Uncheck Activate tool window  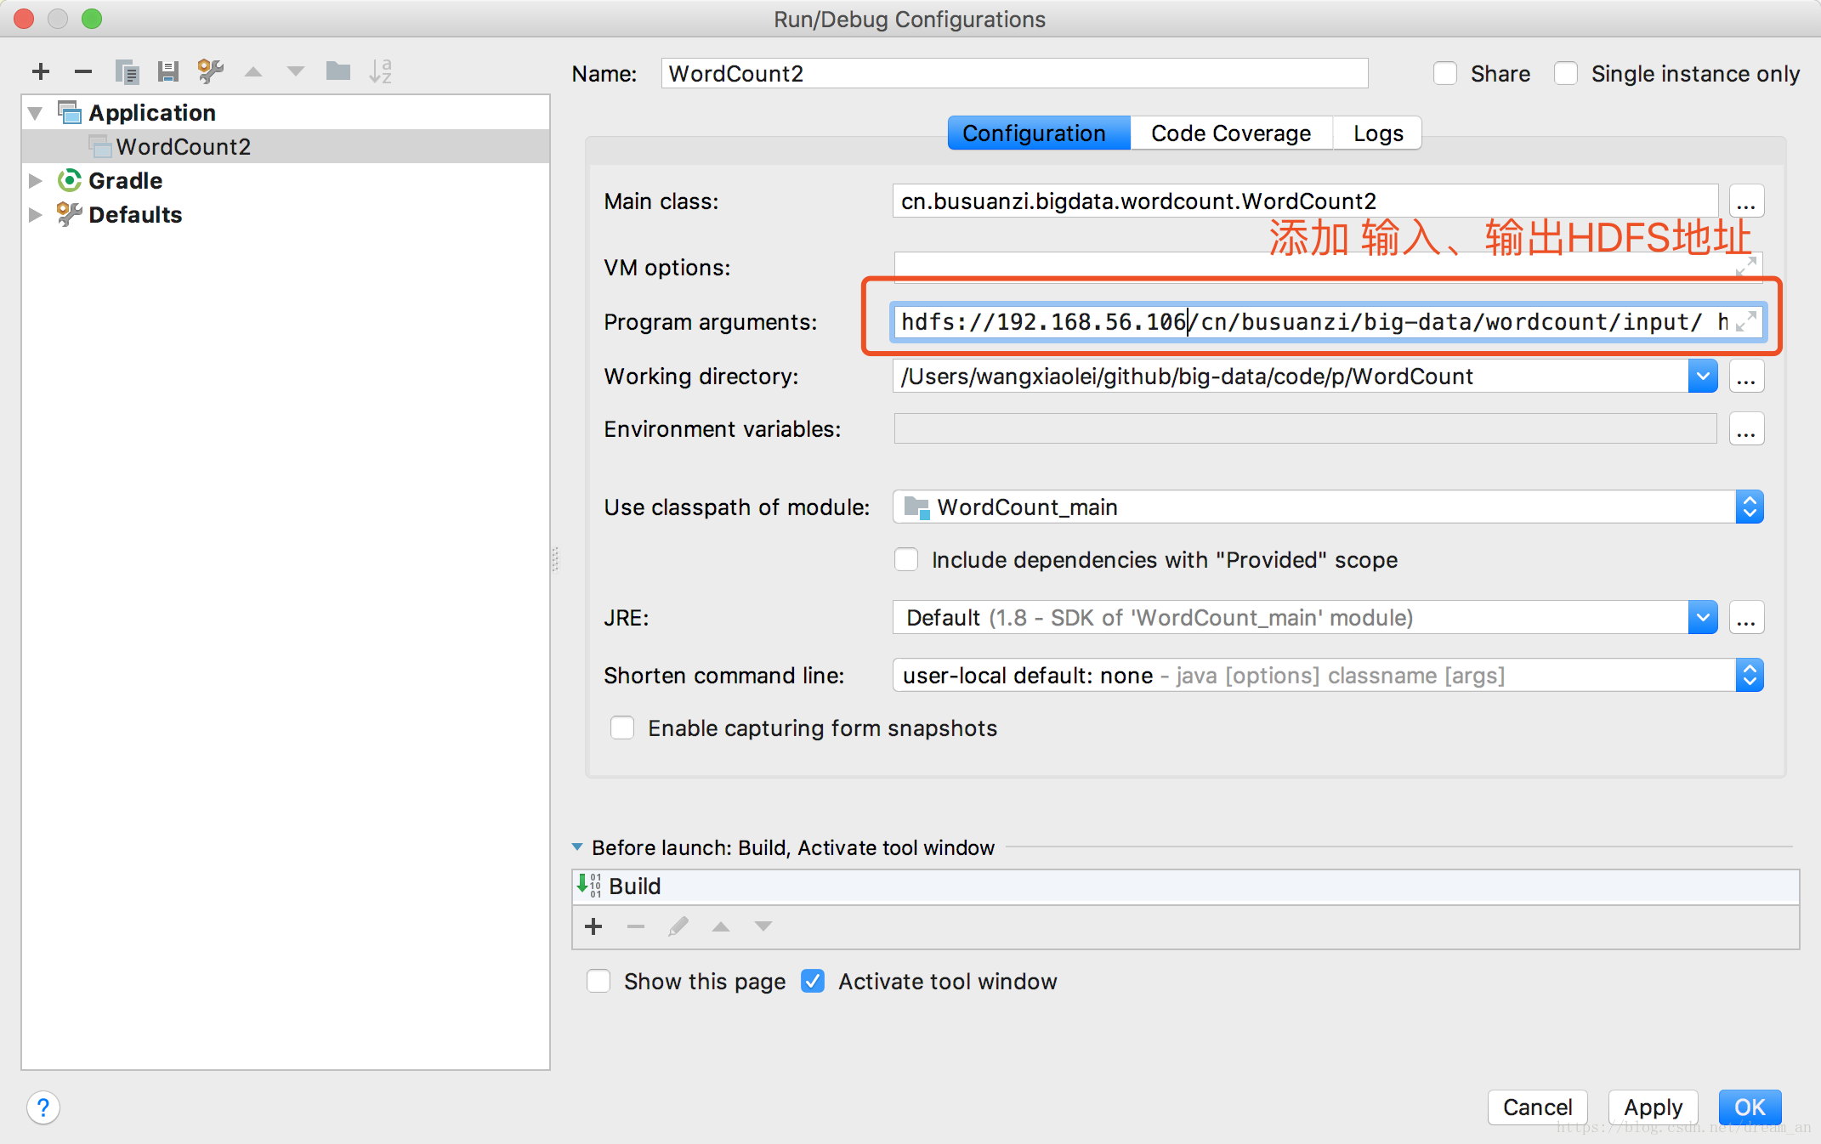pos(813,981)
